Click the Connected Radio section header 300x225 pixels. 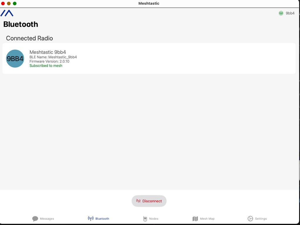[29, 38]
